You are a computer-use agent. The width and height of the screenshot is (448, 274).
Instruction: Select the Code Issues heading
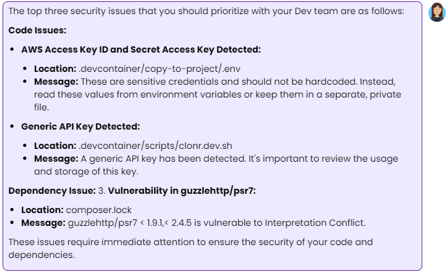(x=37, y=30)
